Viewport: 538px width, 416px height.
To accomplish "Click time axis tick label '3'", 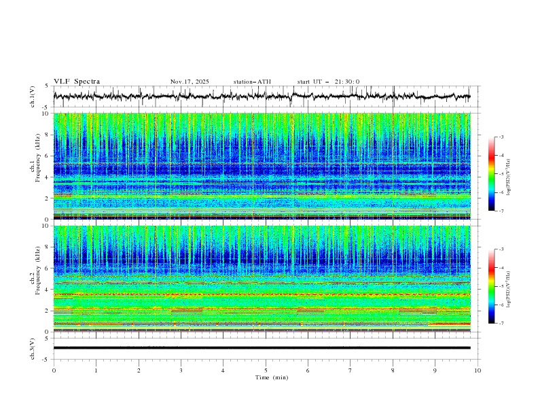I will (x=181, y=370).
